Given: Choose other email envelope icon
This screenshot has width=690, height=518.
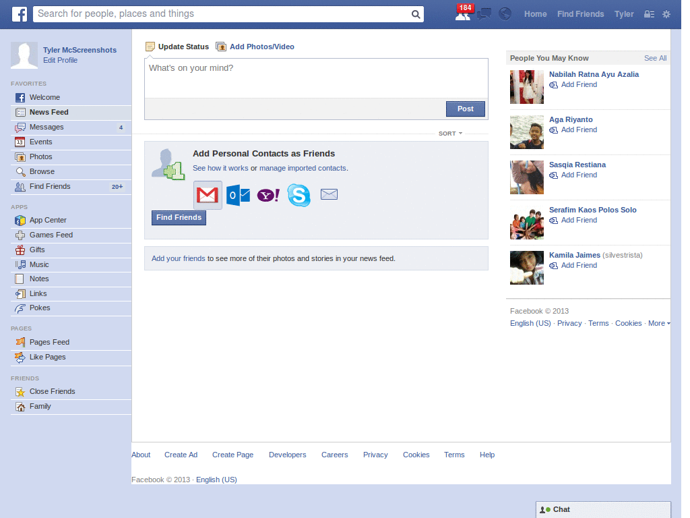Looking at the screenshot, I should 329,194.
